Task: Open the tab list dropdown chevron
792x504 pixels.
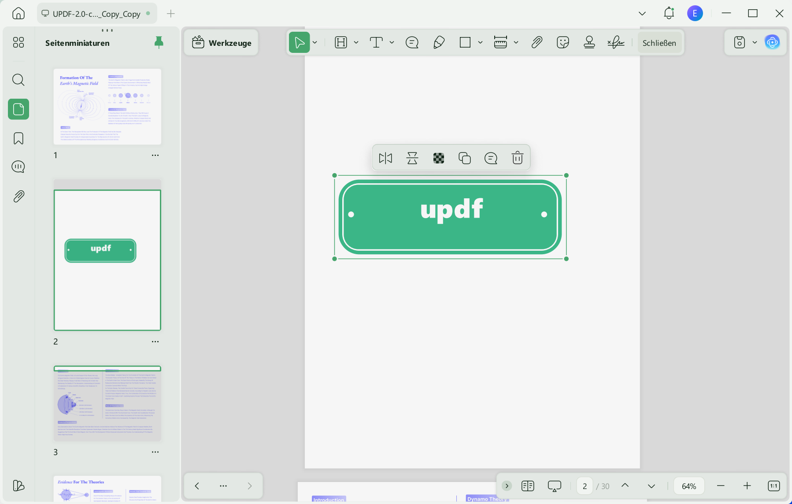Action: (x=642, y=14)
